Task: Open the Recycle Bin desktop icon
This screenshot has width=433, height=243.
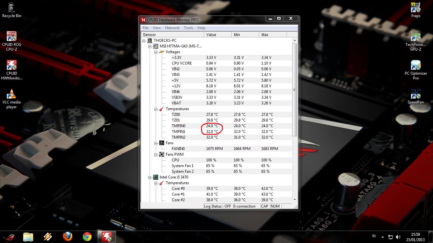Action: coord(11,10)
